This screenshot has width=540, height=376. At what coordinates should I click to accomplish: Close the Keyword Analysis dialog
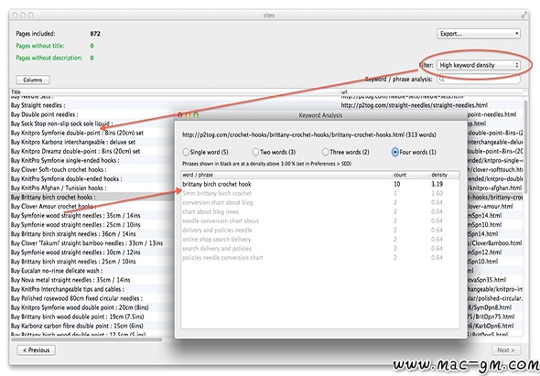(x=179, y=115)
